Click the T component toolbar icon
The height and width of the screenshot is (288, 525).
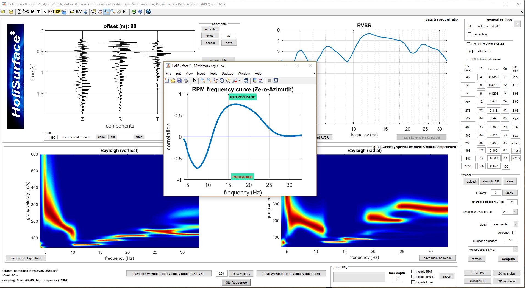click(x=39, y=12)
